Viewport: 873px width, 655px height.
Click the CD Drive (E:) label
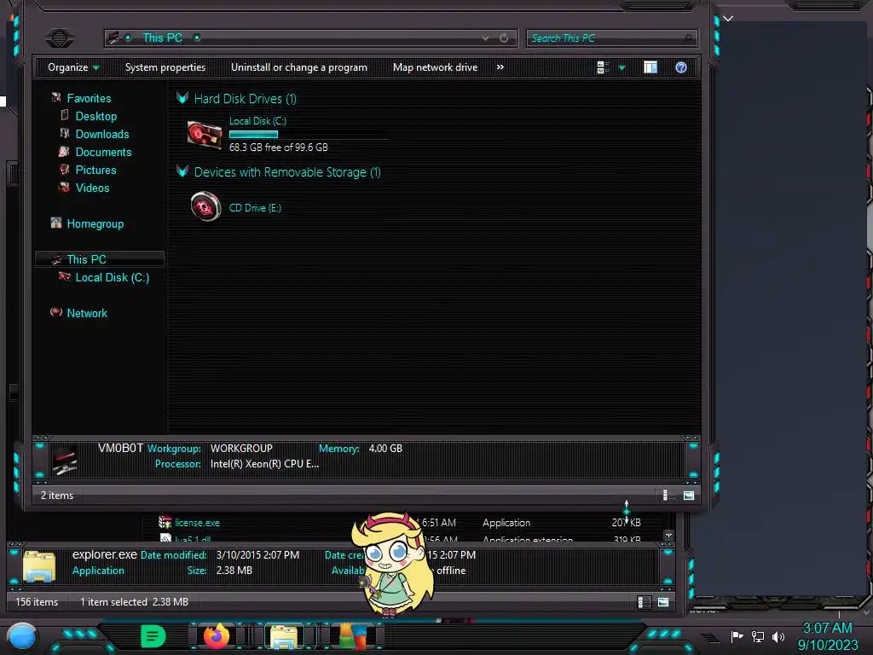coord(255,208)
